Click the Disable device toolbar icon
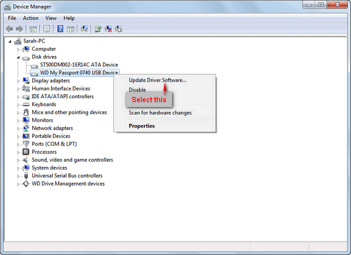Viewport: 351px width, 255px height. 118,29
